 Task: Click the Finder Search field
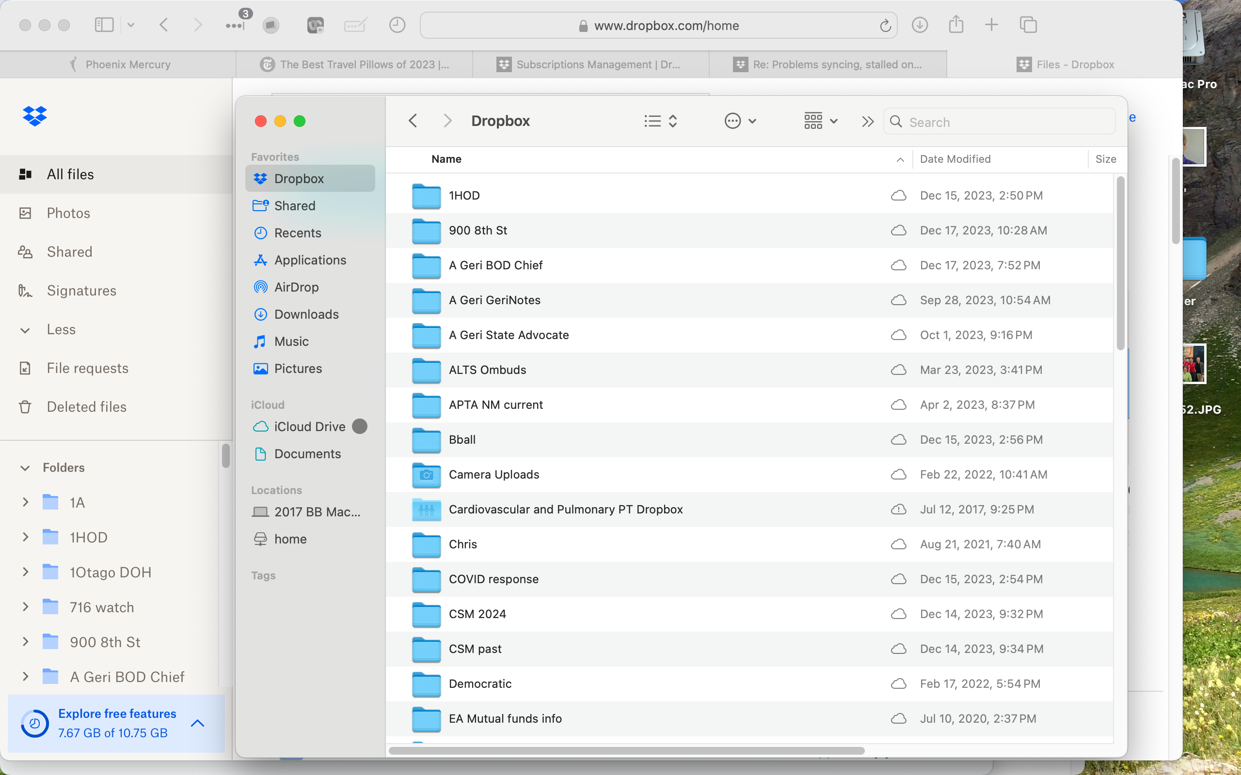tap(999, 122)
